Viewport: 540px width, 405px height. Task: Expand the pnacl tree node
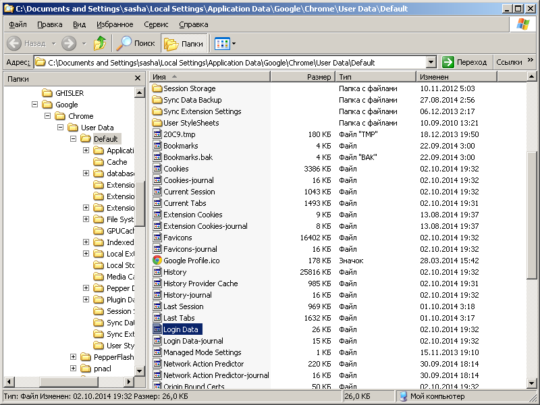coord(73,369)
